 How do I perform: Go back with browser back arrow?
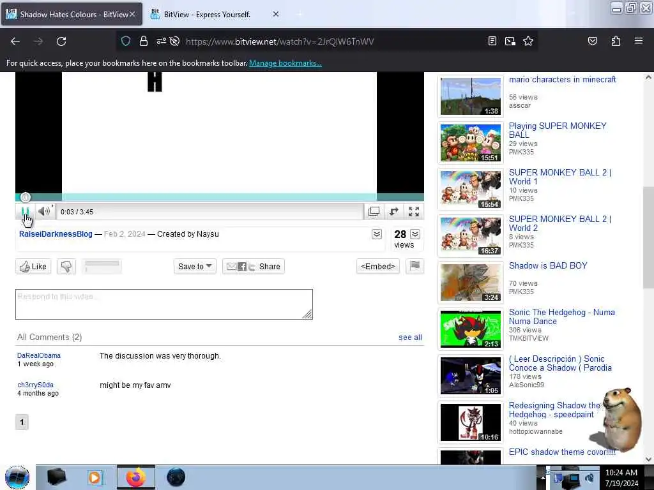click(15, 41)
